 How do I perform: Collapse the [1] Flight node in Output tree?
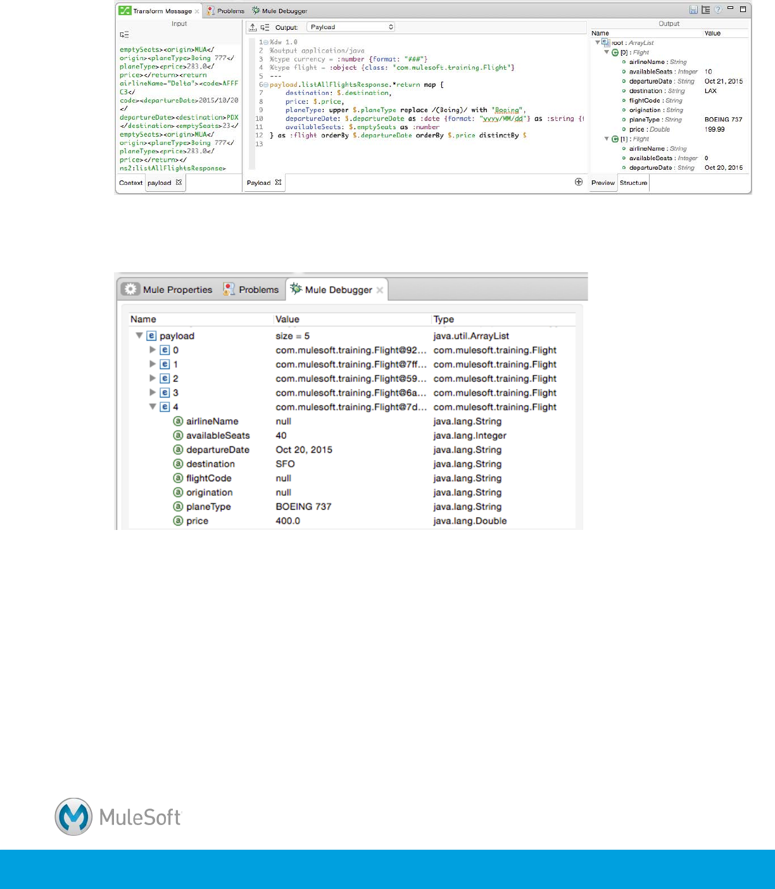pos(607,139)
